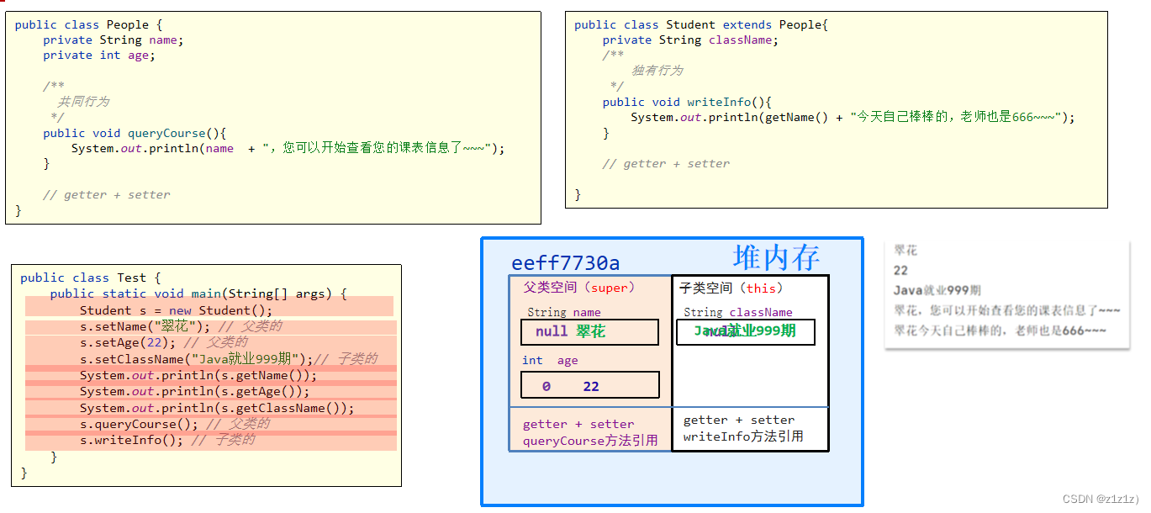
Task: Select 'private String name;' in People class
Action: pos(113,40)
